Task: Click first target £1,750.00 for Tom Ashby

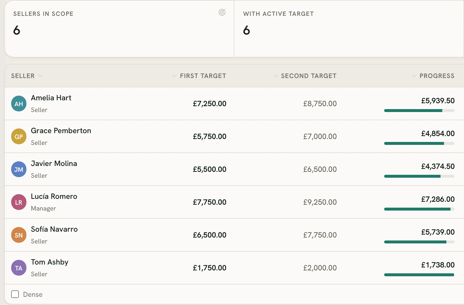Action: 210,268
